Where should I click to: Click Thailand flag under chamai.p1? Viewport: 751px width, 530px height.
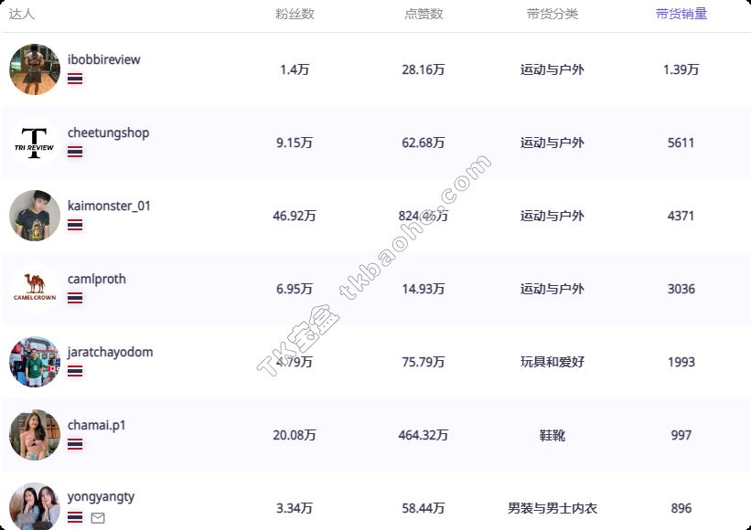75,444
